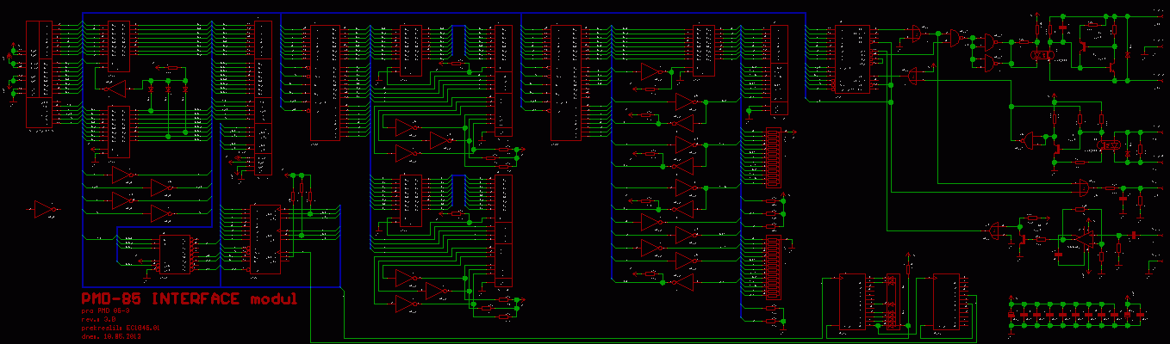Select the small IC at bottom-left of blue frame
The width and height of the screenshot is (1170, 344).
[x=175, y=255]
